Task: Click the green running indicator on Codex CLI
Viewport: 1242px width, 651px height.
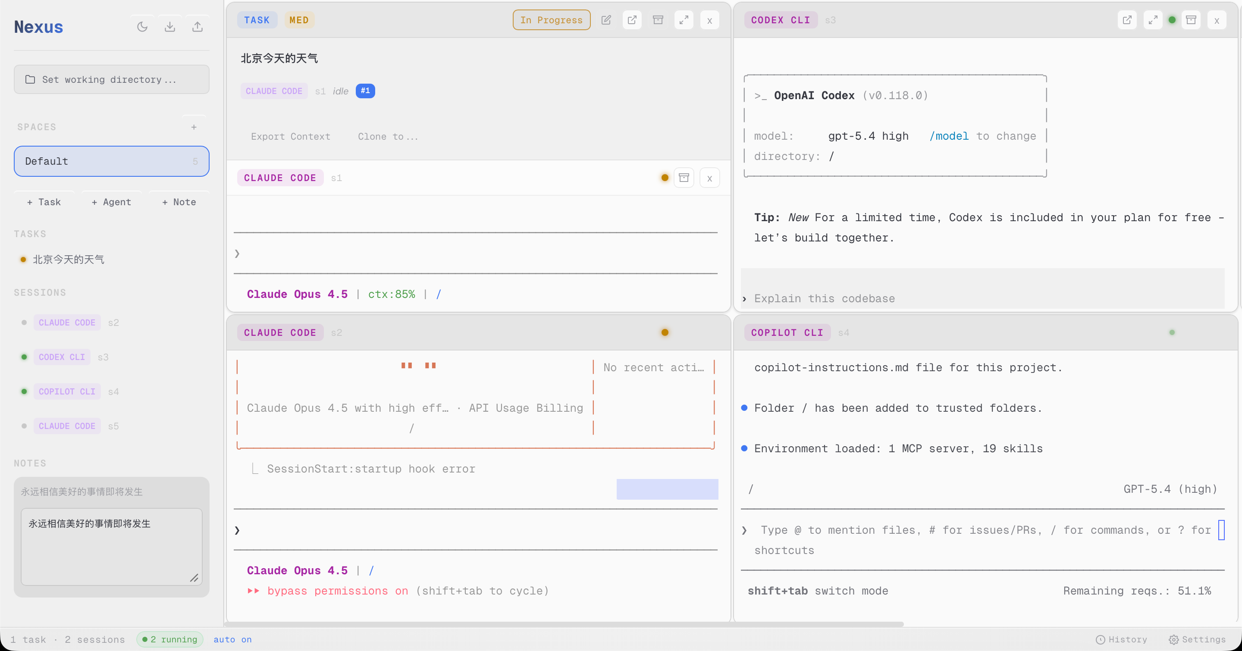Action: click(1173, 20)
